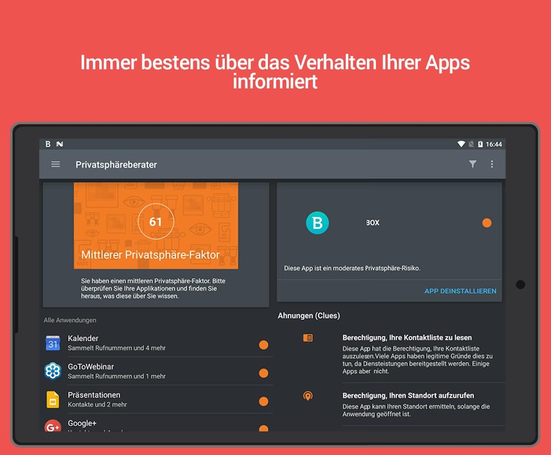Select the teal BOX app icon
Viewport: 551px width, 455px height.
(x=316, y=222)
